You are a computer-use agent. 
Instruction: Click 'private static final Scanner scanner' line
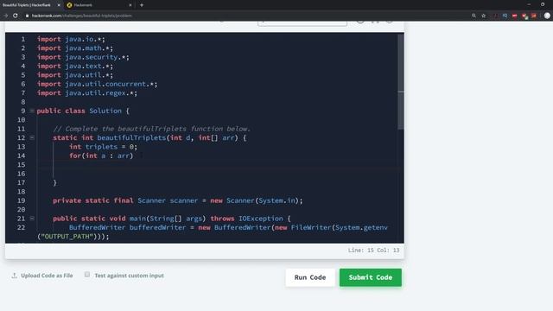click(178, 200)
